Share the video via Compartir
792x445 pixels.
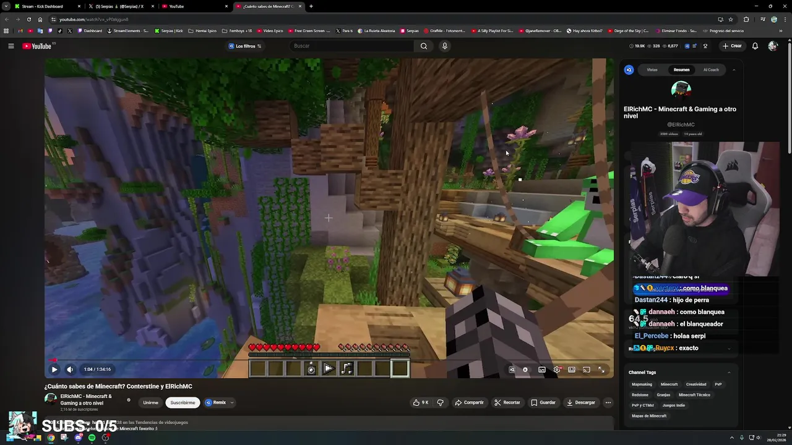click(469, 402)
